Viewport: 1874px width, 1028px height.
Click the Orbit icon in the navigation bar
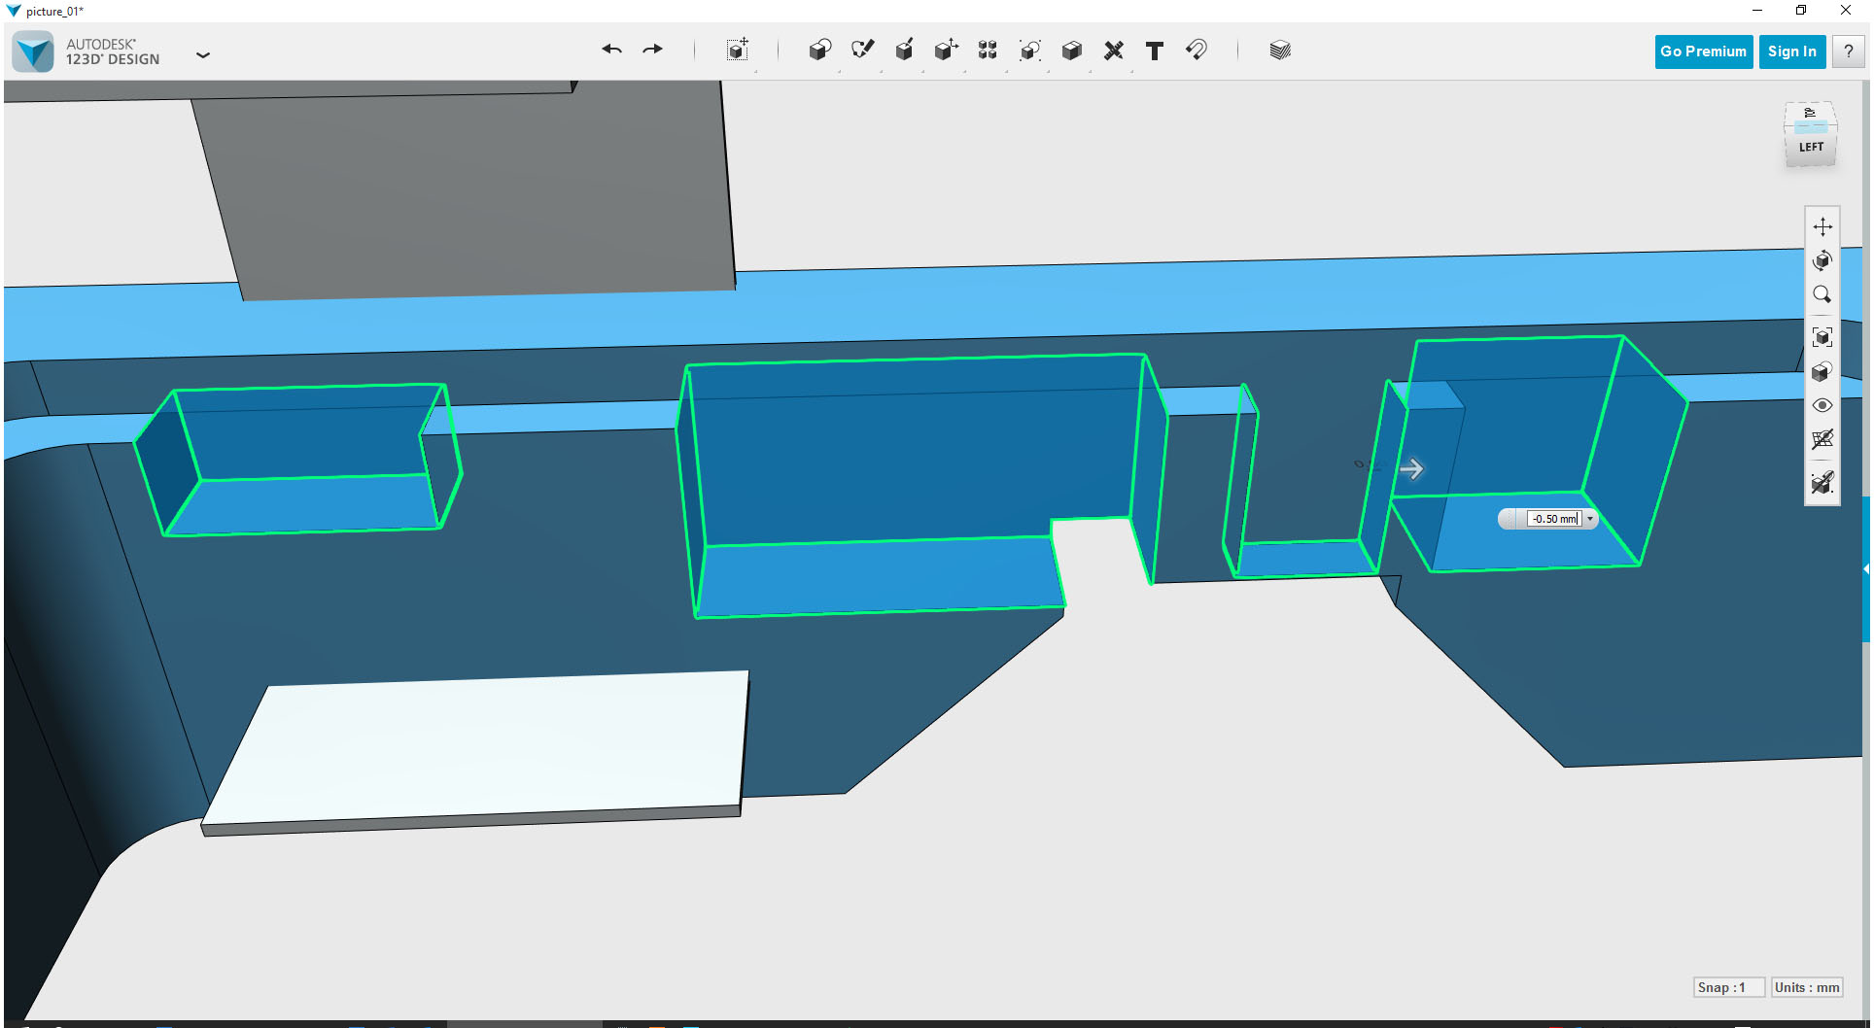(x=1823, y=259)
